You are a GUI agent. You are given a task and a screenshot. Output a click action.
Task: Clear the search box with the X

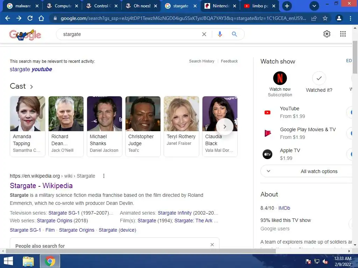pos(204,34)
